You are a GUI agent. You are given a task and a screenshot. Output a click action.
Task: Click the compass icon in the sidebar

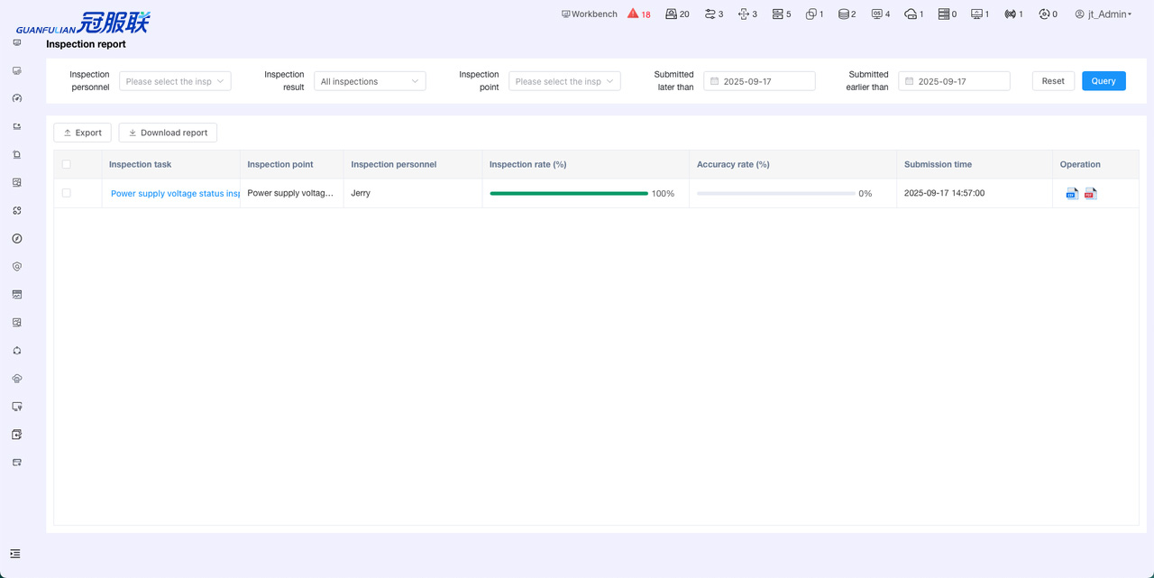coord(17,239)
